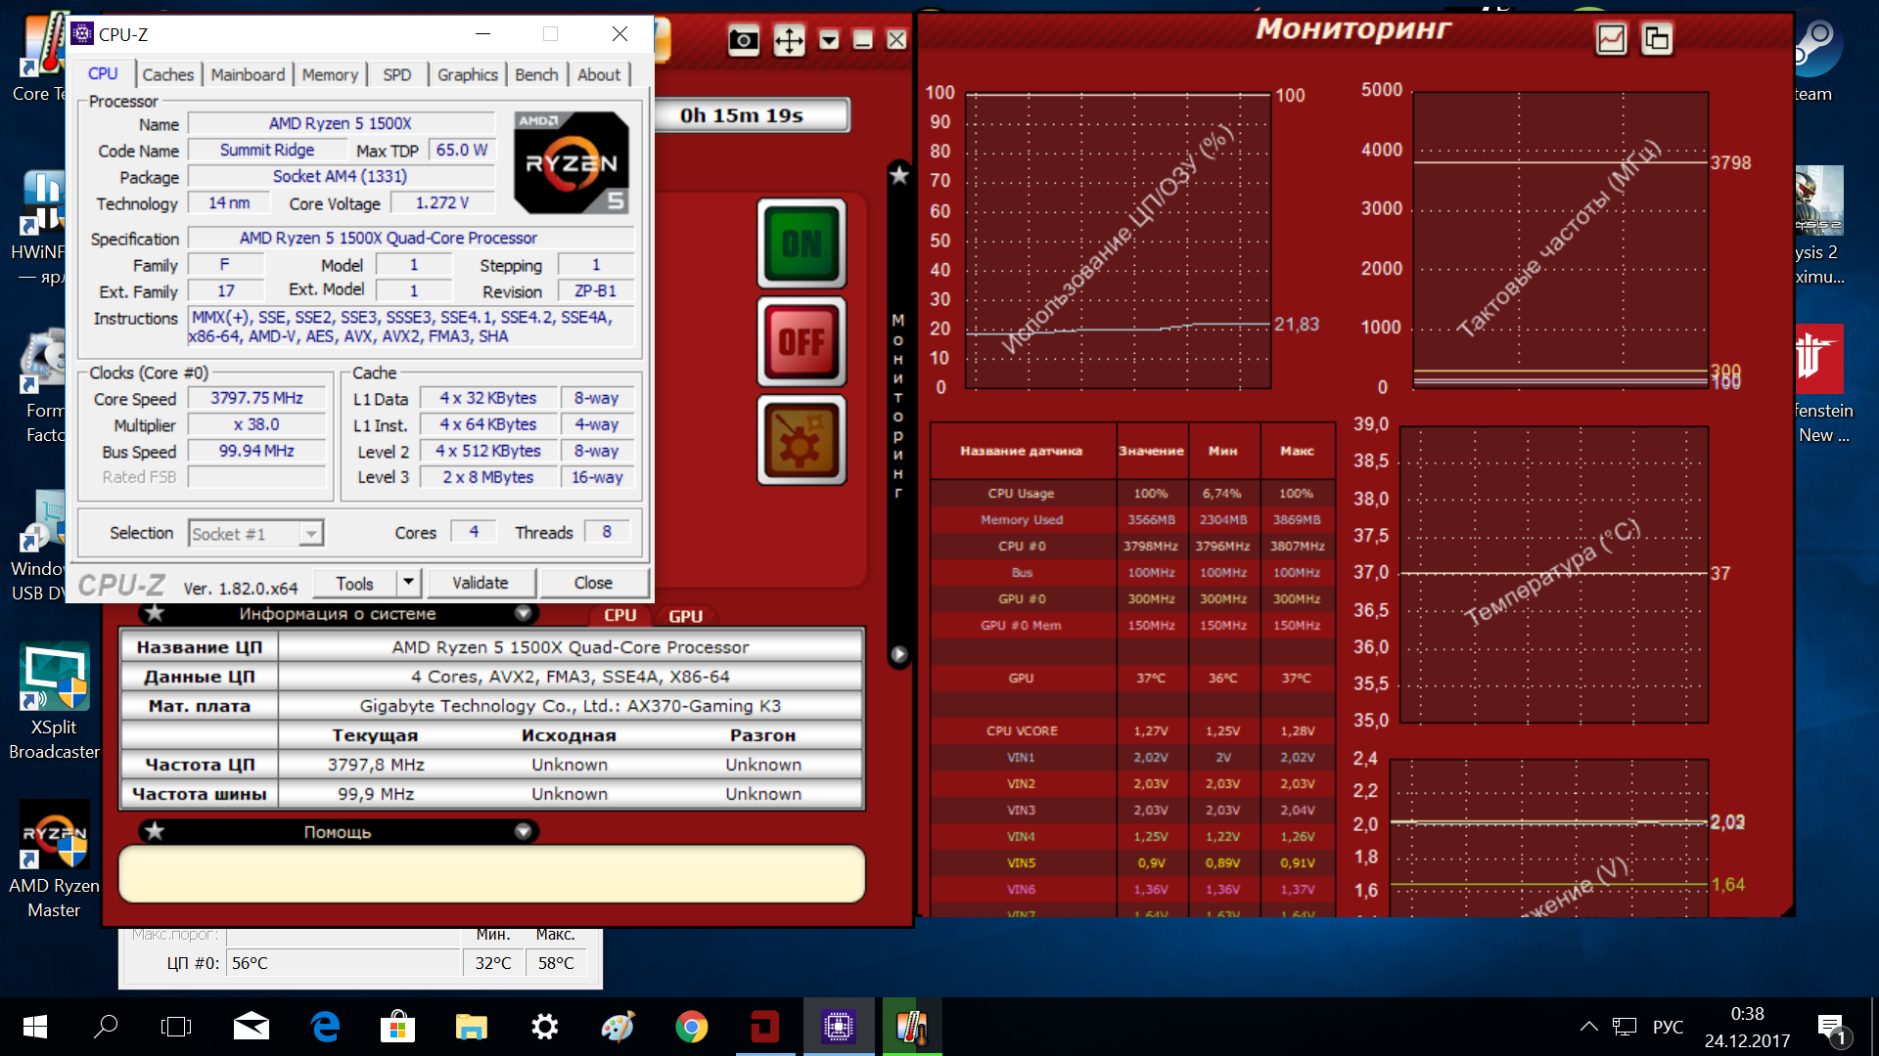Show hidden tray icons chevron
1879x1056 pixels.
(x=1588, y=1027)
